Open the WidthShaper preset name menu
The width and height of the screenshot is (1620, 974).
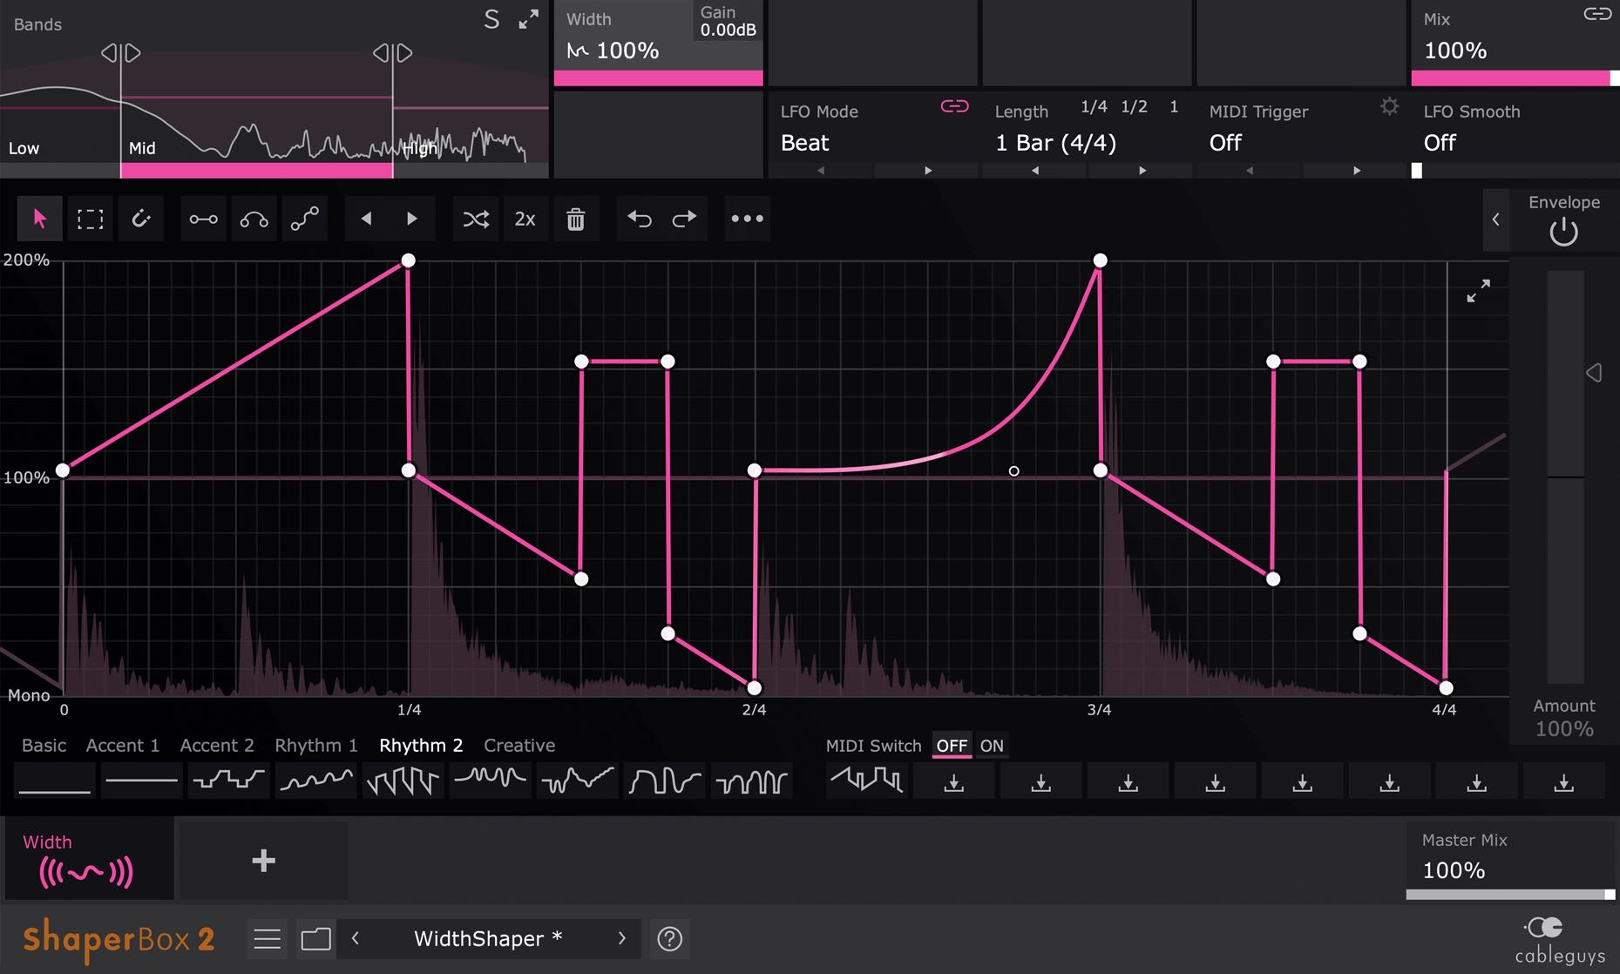click(487, 938)
